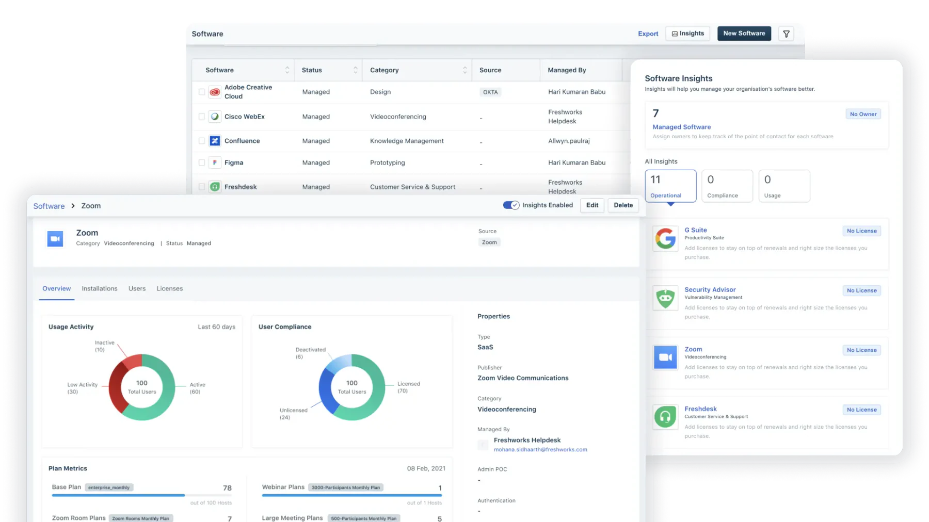929x522 pixels.
Task: Open the Licenses tab
Action: pos(170,289)
